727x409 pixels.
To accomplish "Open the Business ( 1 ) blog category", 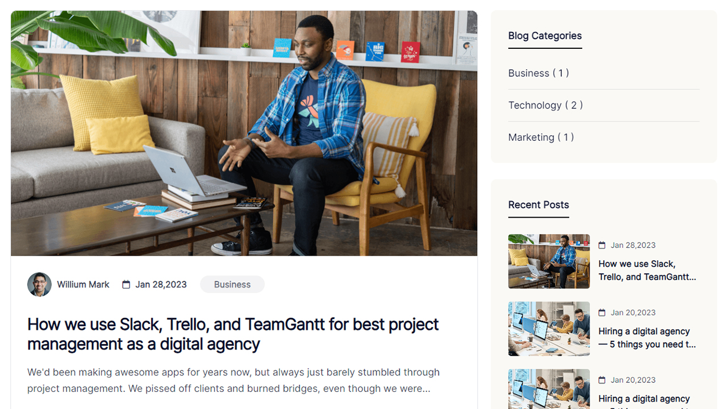I will (x=538, y=73).
